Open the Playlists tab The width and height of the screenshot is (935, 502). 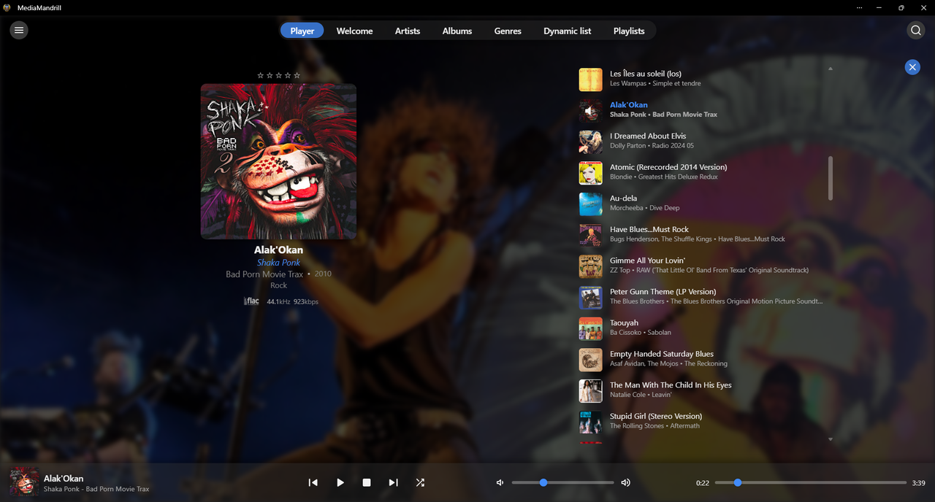pyautogui.click(x=629, y=31)
